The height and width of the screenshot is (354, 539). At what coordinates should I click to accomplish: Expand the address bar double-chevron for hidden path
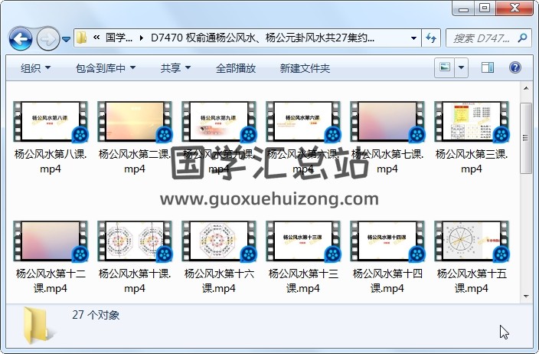[x=96, y=38]
